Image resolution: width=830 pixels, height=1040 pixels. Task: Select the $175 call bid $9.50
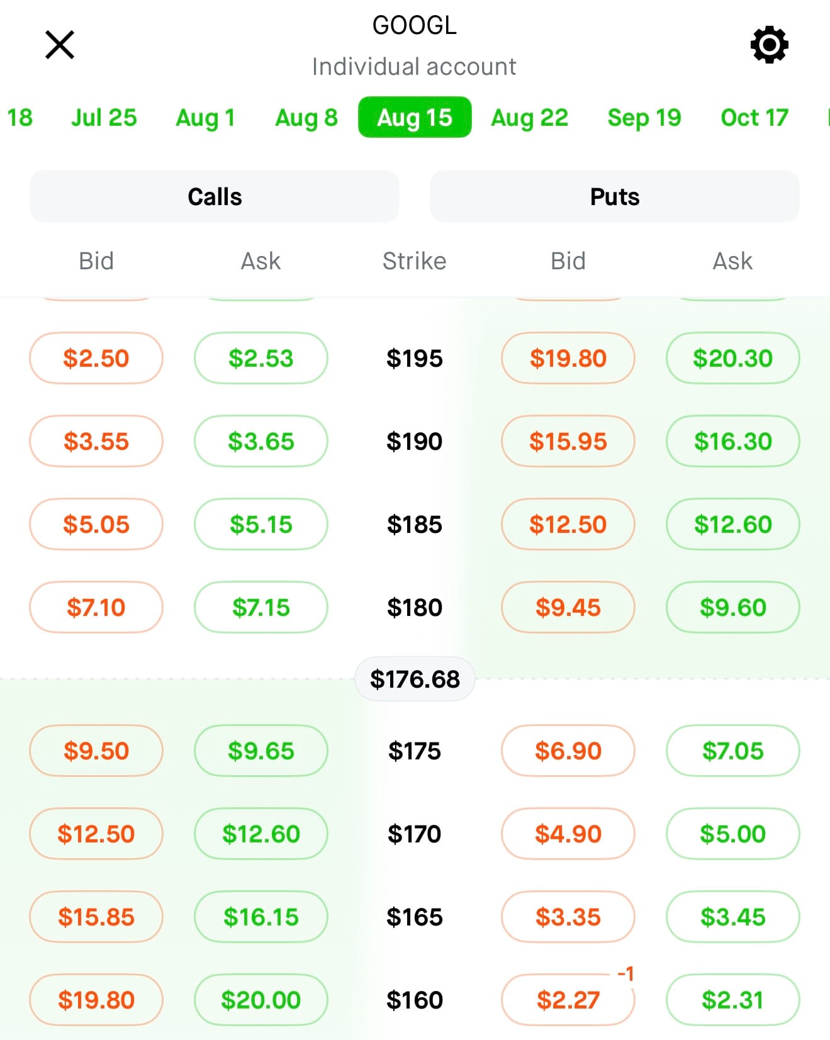coord(96,751)
